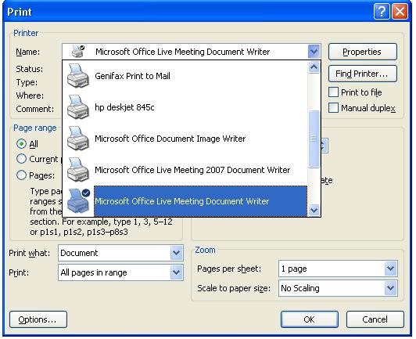Click the selected printer name field text

[182, 52]
